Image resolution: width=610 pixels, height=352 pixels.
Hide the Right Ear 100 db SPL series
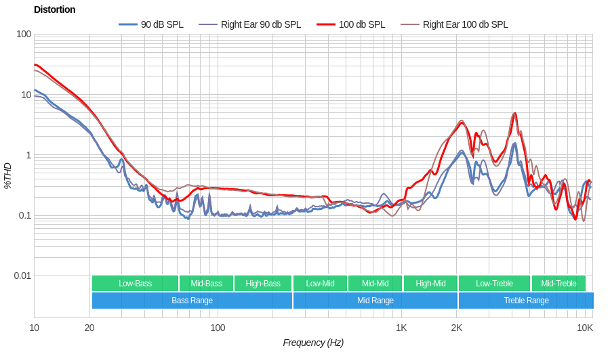(x=454, y=24)
